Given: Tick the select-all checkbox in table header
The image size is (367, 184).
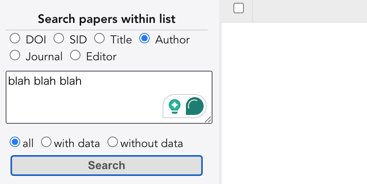Looking at the screenshot, I should [239, 8].
